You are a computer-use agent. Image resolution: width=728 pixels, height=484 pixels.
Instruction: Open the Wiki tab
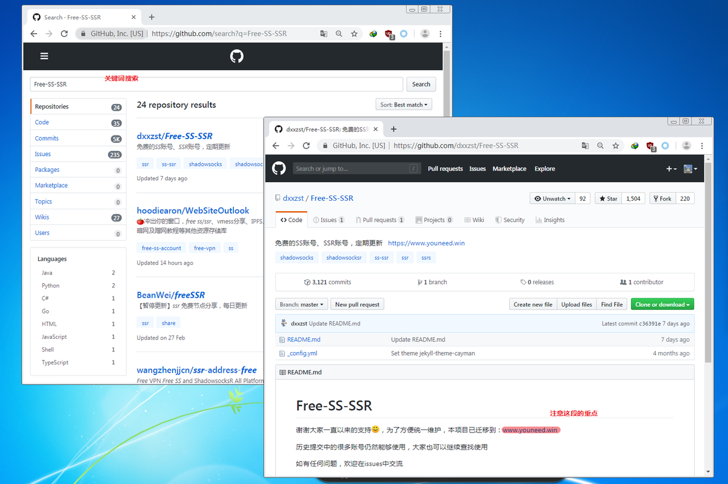pos(474,220)
